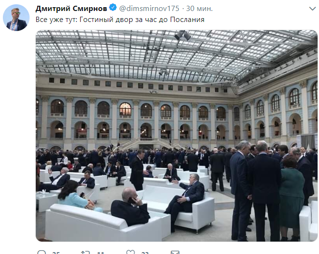
Task: Retweet using the arrows icon
Action: click(85, 252)
